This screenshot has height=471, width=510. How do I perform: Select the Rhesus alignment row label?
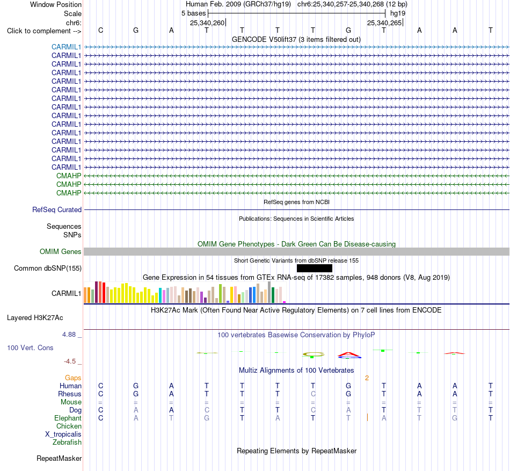point(70,394)
